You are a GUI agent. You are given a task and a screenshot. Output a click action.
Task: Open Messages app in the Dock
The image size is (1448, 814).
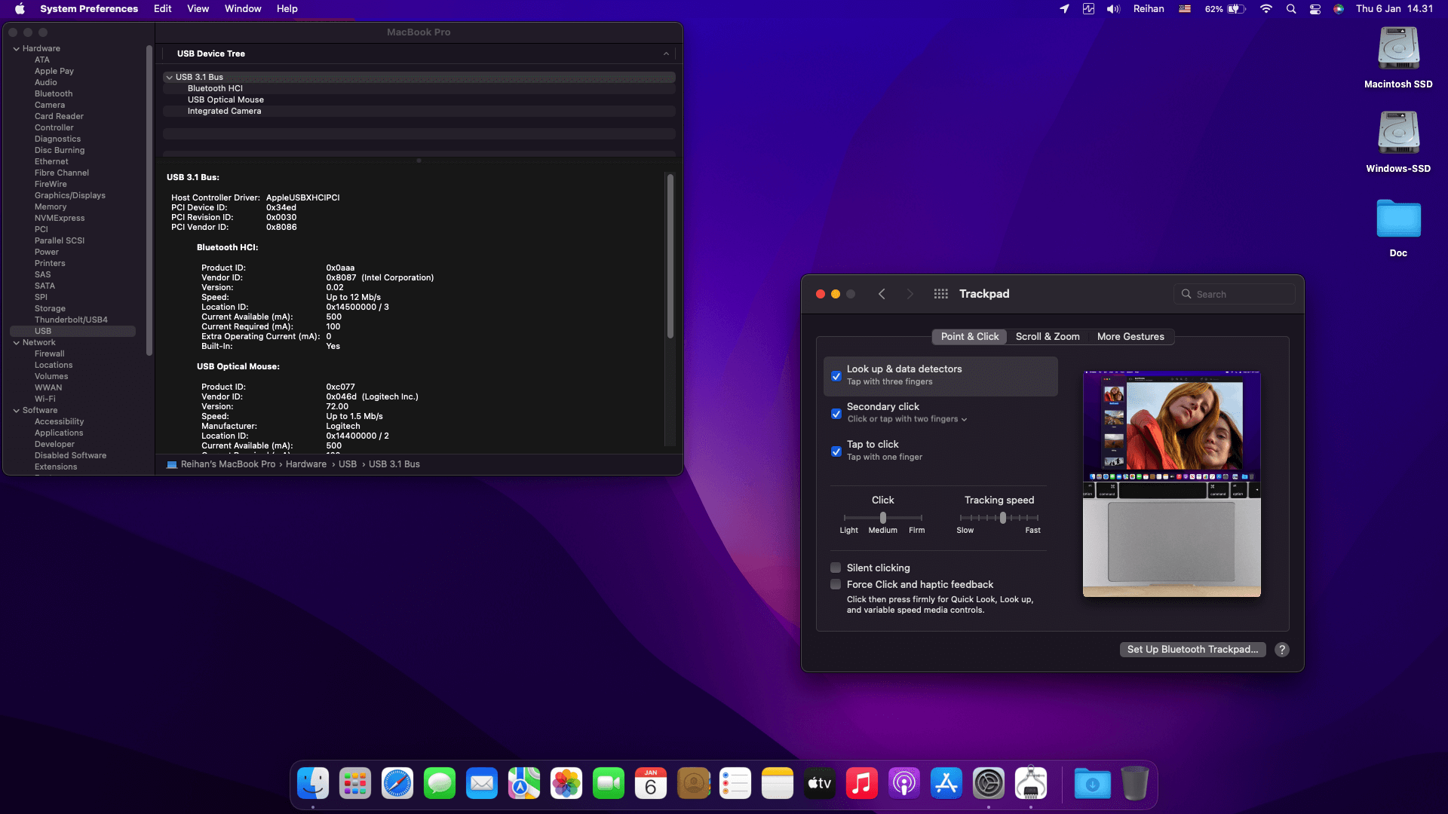coord(440,784)
